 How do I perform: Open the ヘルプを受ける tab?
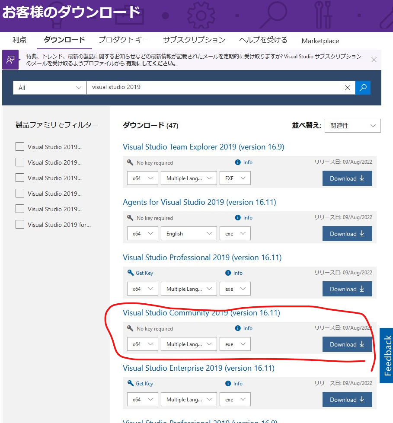coord(263,40)
